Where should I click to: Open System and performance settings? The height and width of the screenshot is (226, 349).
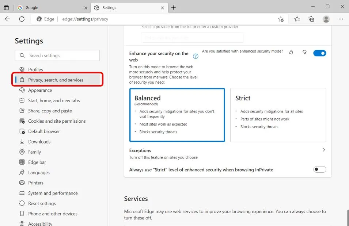click(53, 193)
